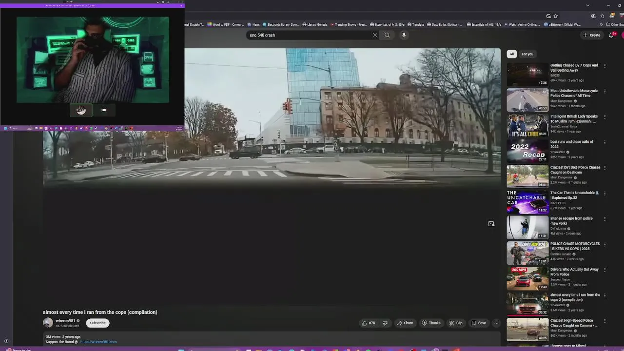Open 'Trending Shows' bookmark
Viewport: 624px width, 351px height.
(349, 24)
